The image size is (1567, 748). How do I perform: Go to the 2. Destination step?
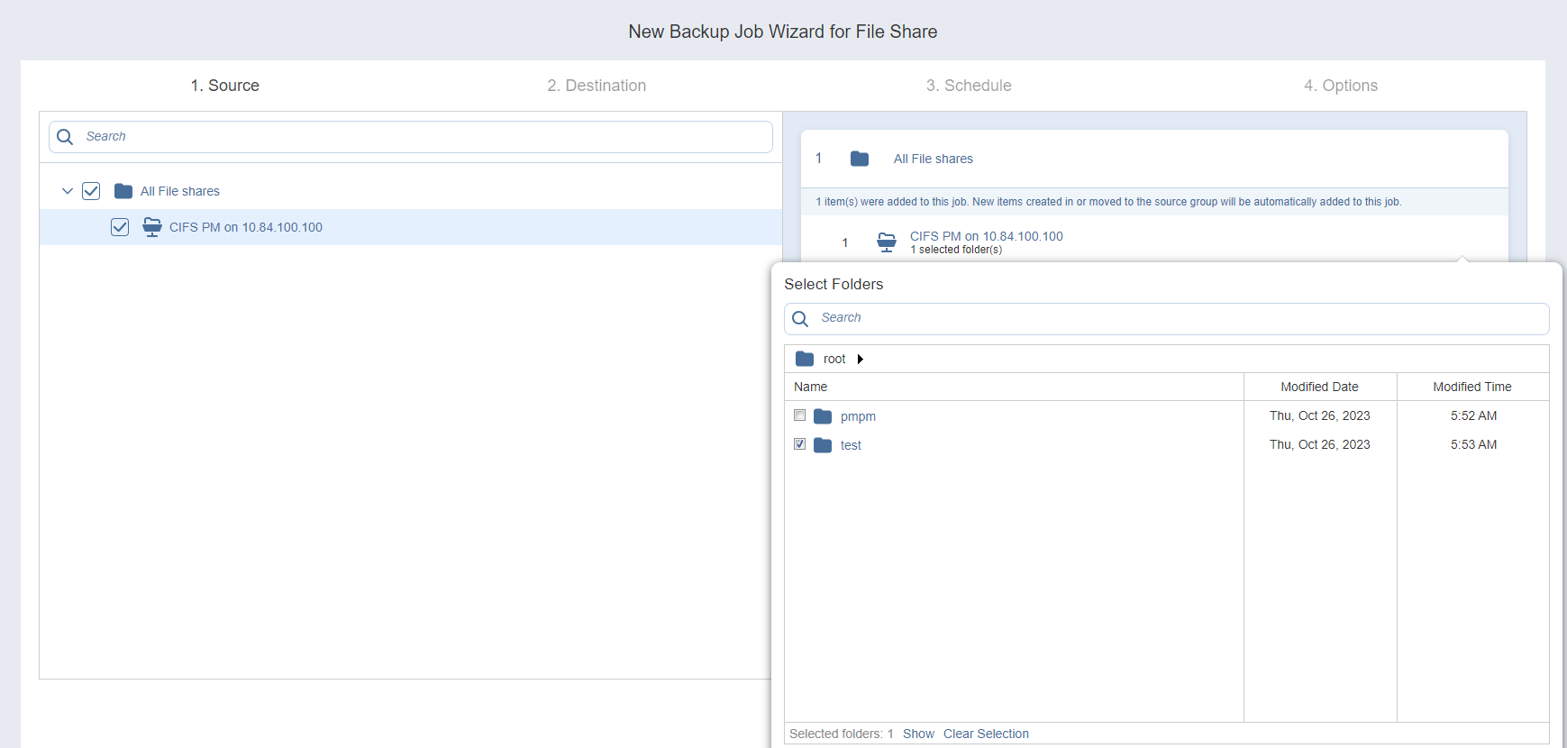(x=597, y=86)
